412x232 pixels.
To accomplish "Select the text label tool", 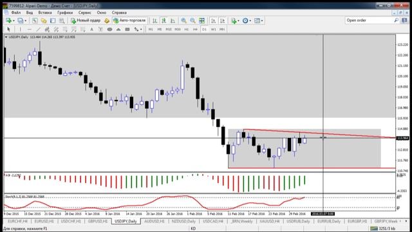I will 100,29.
